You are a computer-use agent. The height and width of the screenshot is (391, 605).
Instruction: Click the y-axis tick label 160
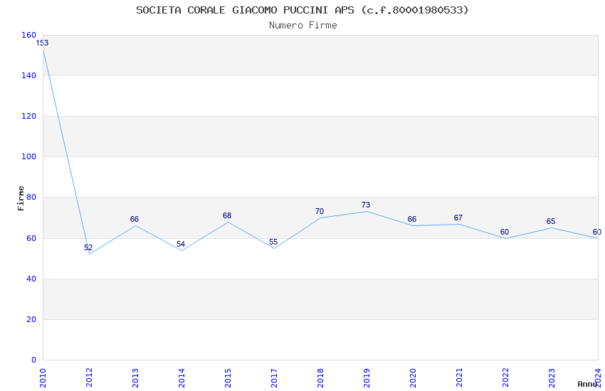pos(29,35)
